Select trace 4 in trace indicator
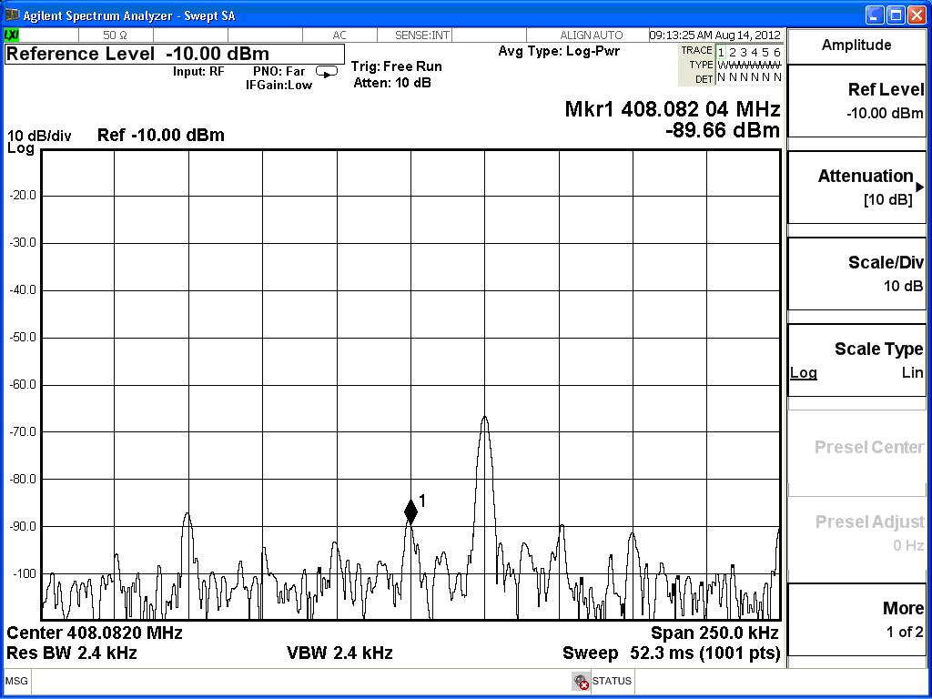 click(755, 52)
